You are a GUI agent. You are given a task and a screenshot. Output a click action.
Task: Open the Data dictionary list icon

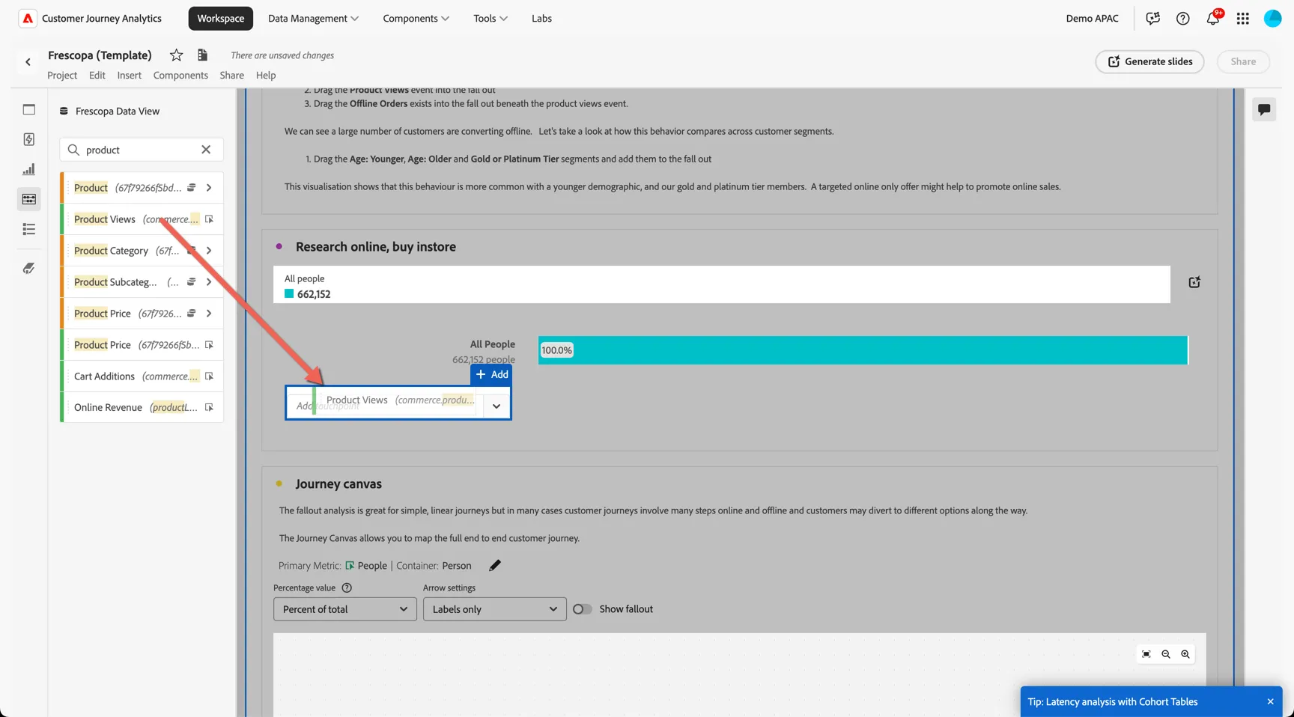[29, 229]
